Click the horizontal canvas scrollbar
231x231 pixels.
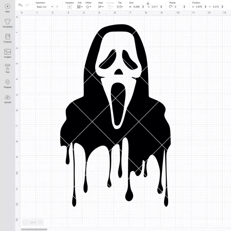pyautogui.click(x=34, y=229)
